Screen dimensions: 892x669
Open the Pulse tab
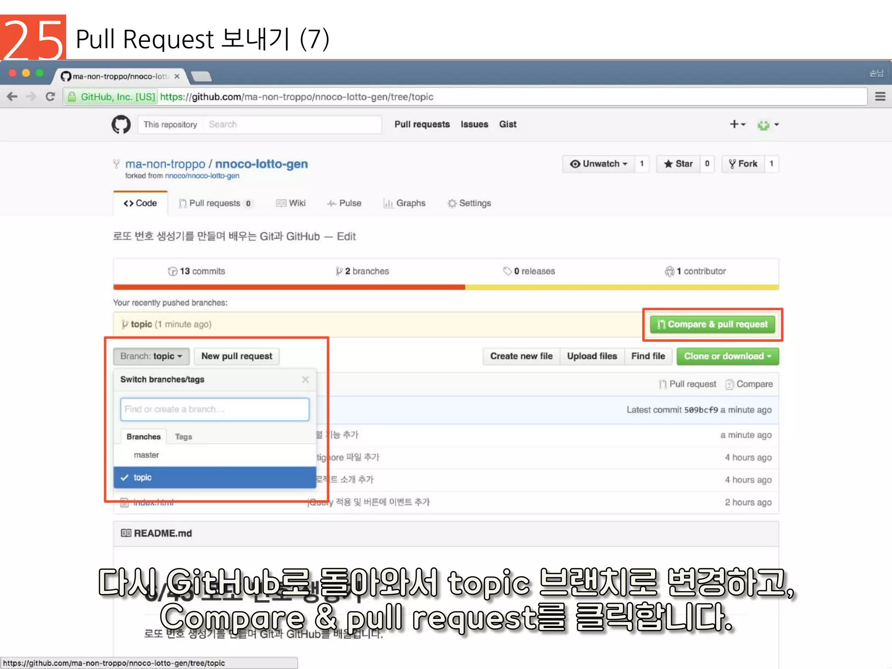coord(344,203)
